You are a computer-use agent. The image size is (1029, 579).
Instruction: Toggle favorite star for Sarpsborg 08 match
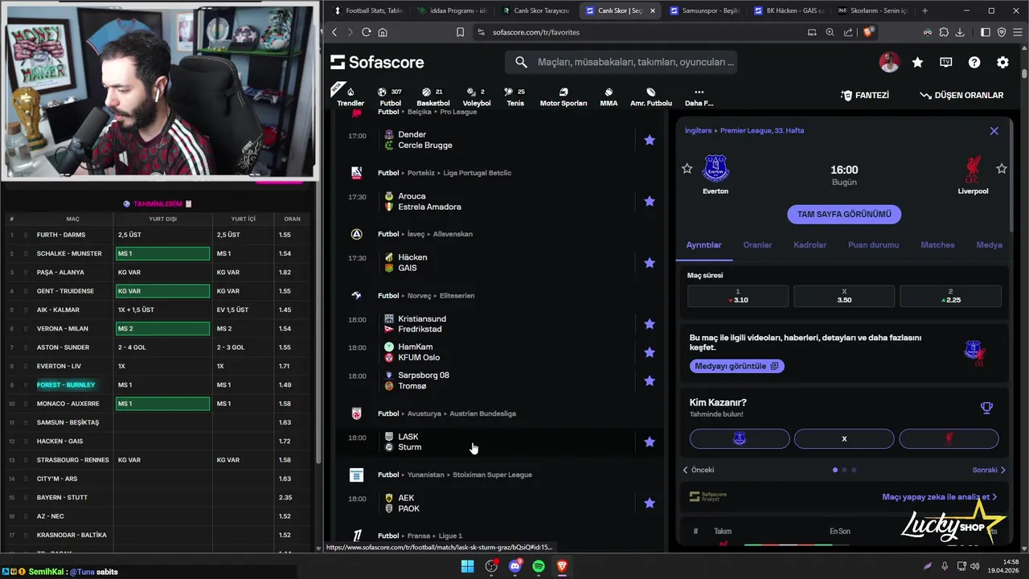pyautogui.click(x=650, y=380)
